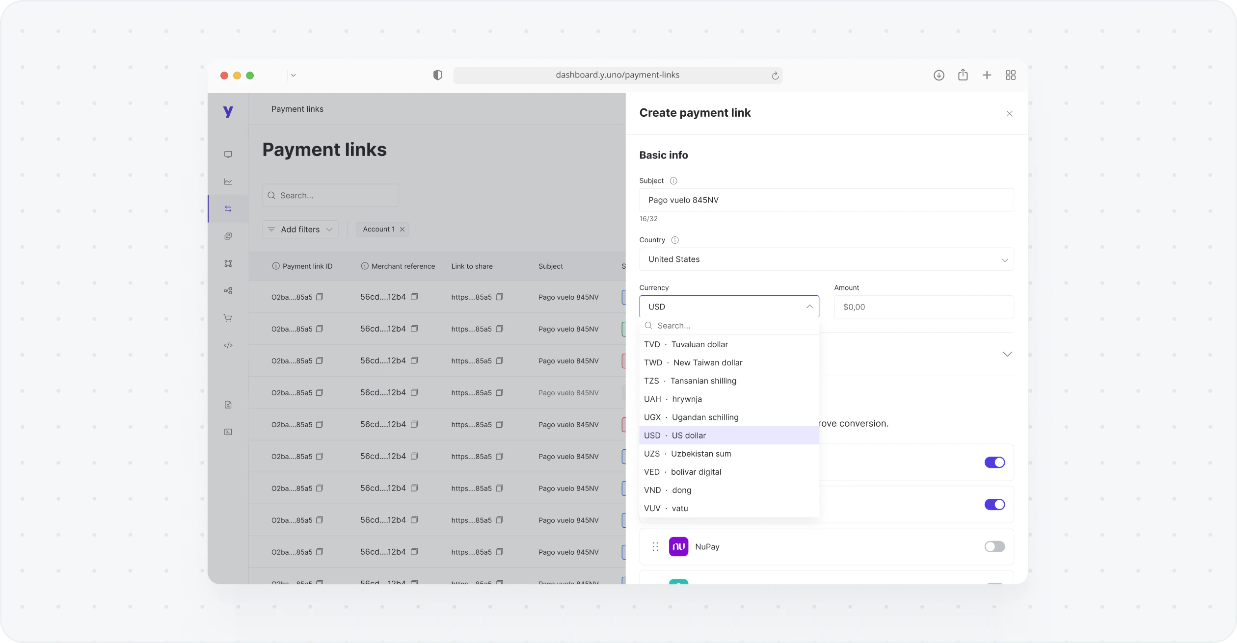Image resolution: width=1237 pixels, height=643 pixels.
Task: Collapse the USD currency dropdown
Action: (809, 307)
